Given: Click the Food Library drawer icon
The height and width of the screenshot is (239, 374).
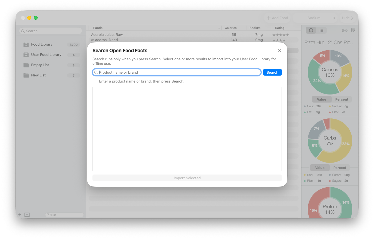Looking at the screenshot, I should pos(26,44).
